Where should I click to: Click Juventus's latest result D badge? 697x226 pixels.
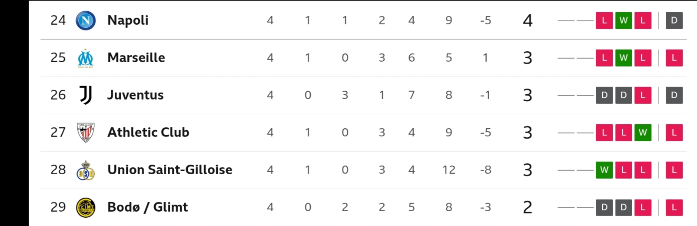674,95
